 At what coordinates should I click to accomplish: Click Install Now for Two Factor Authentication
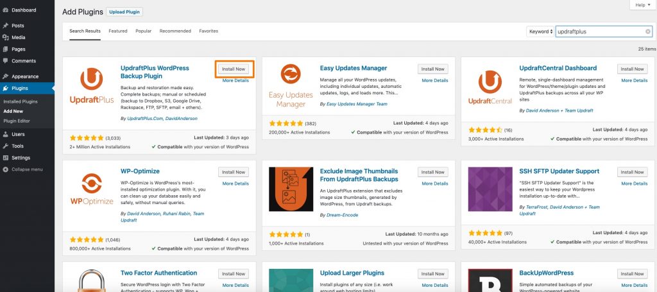coord(234,274)
